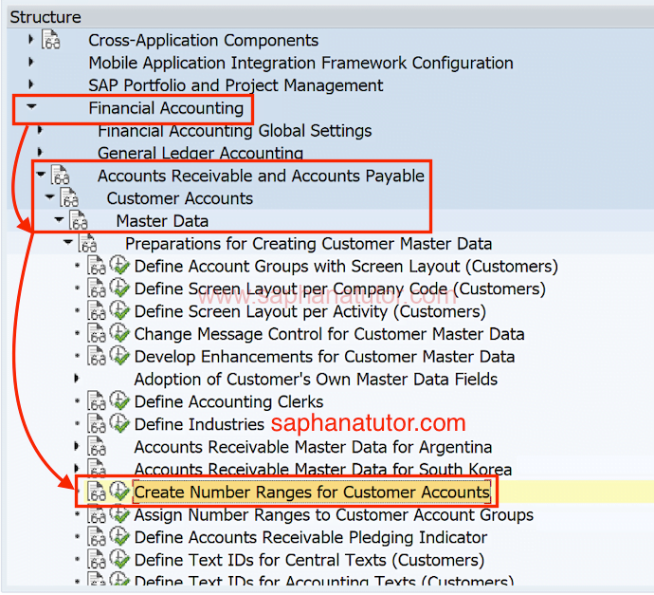Open documentation icon beside Customer Accounts
Viewport: 654px width, 595px height.
click(69, 197)
